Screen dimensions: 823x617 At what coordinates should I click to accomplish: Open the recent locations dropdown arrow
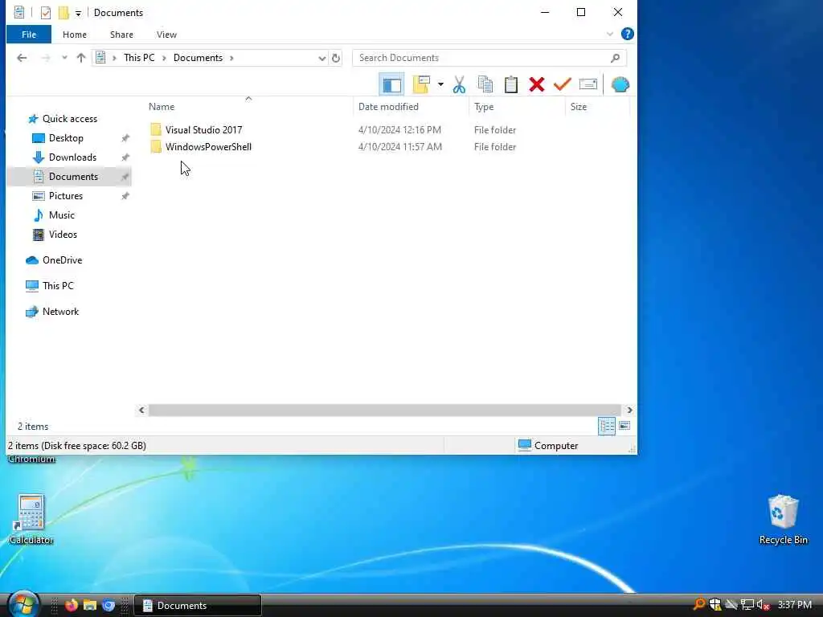pos(64,58)
